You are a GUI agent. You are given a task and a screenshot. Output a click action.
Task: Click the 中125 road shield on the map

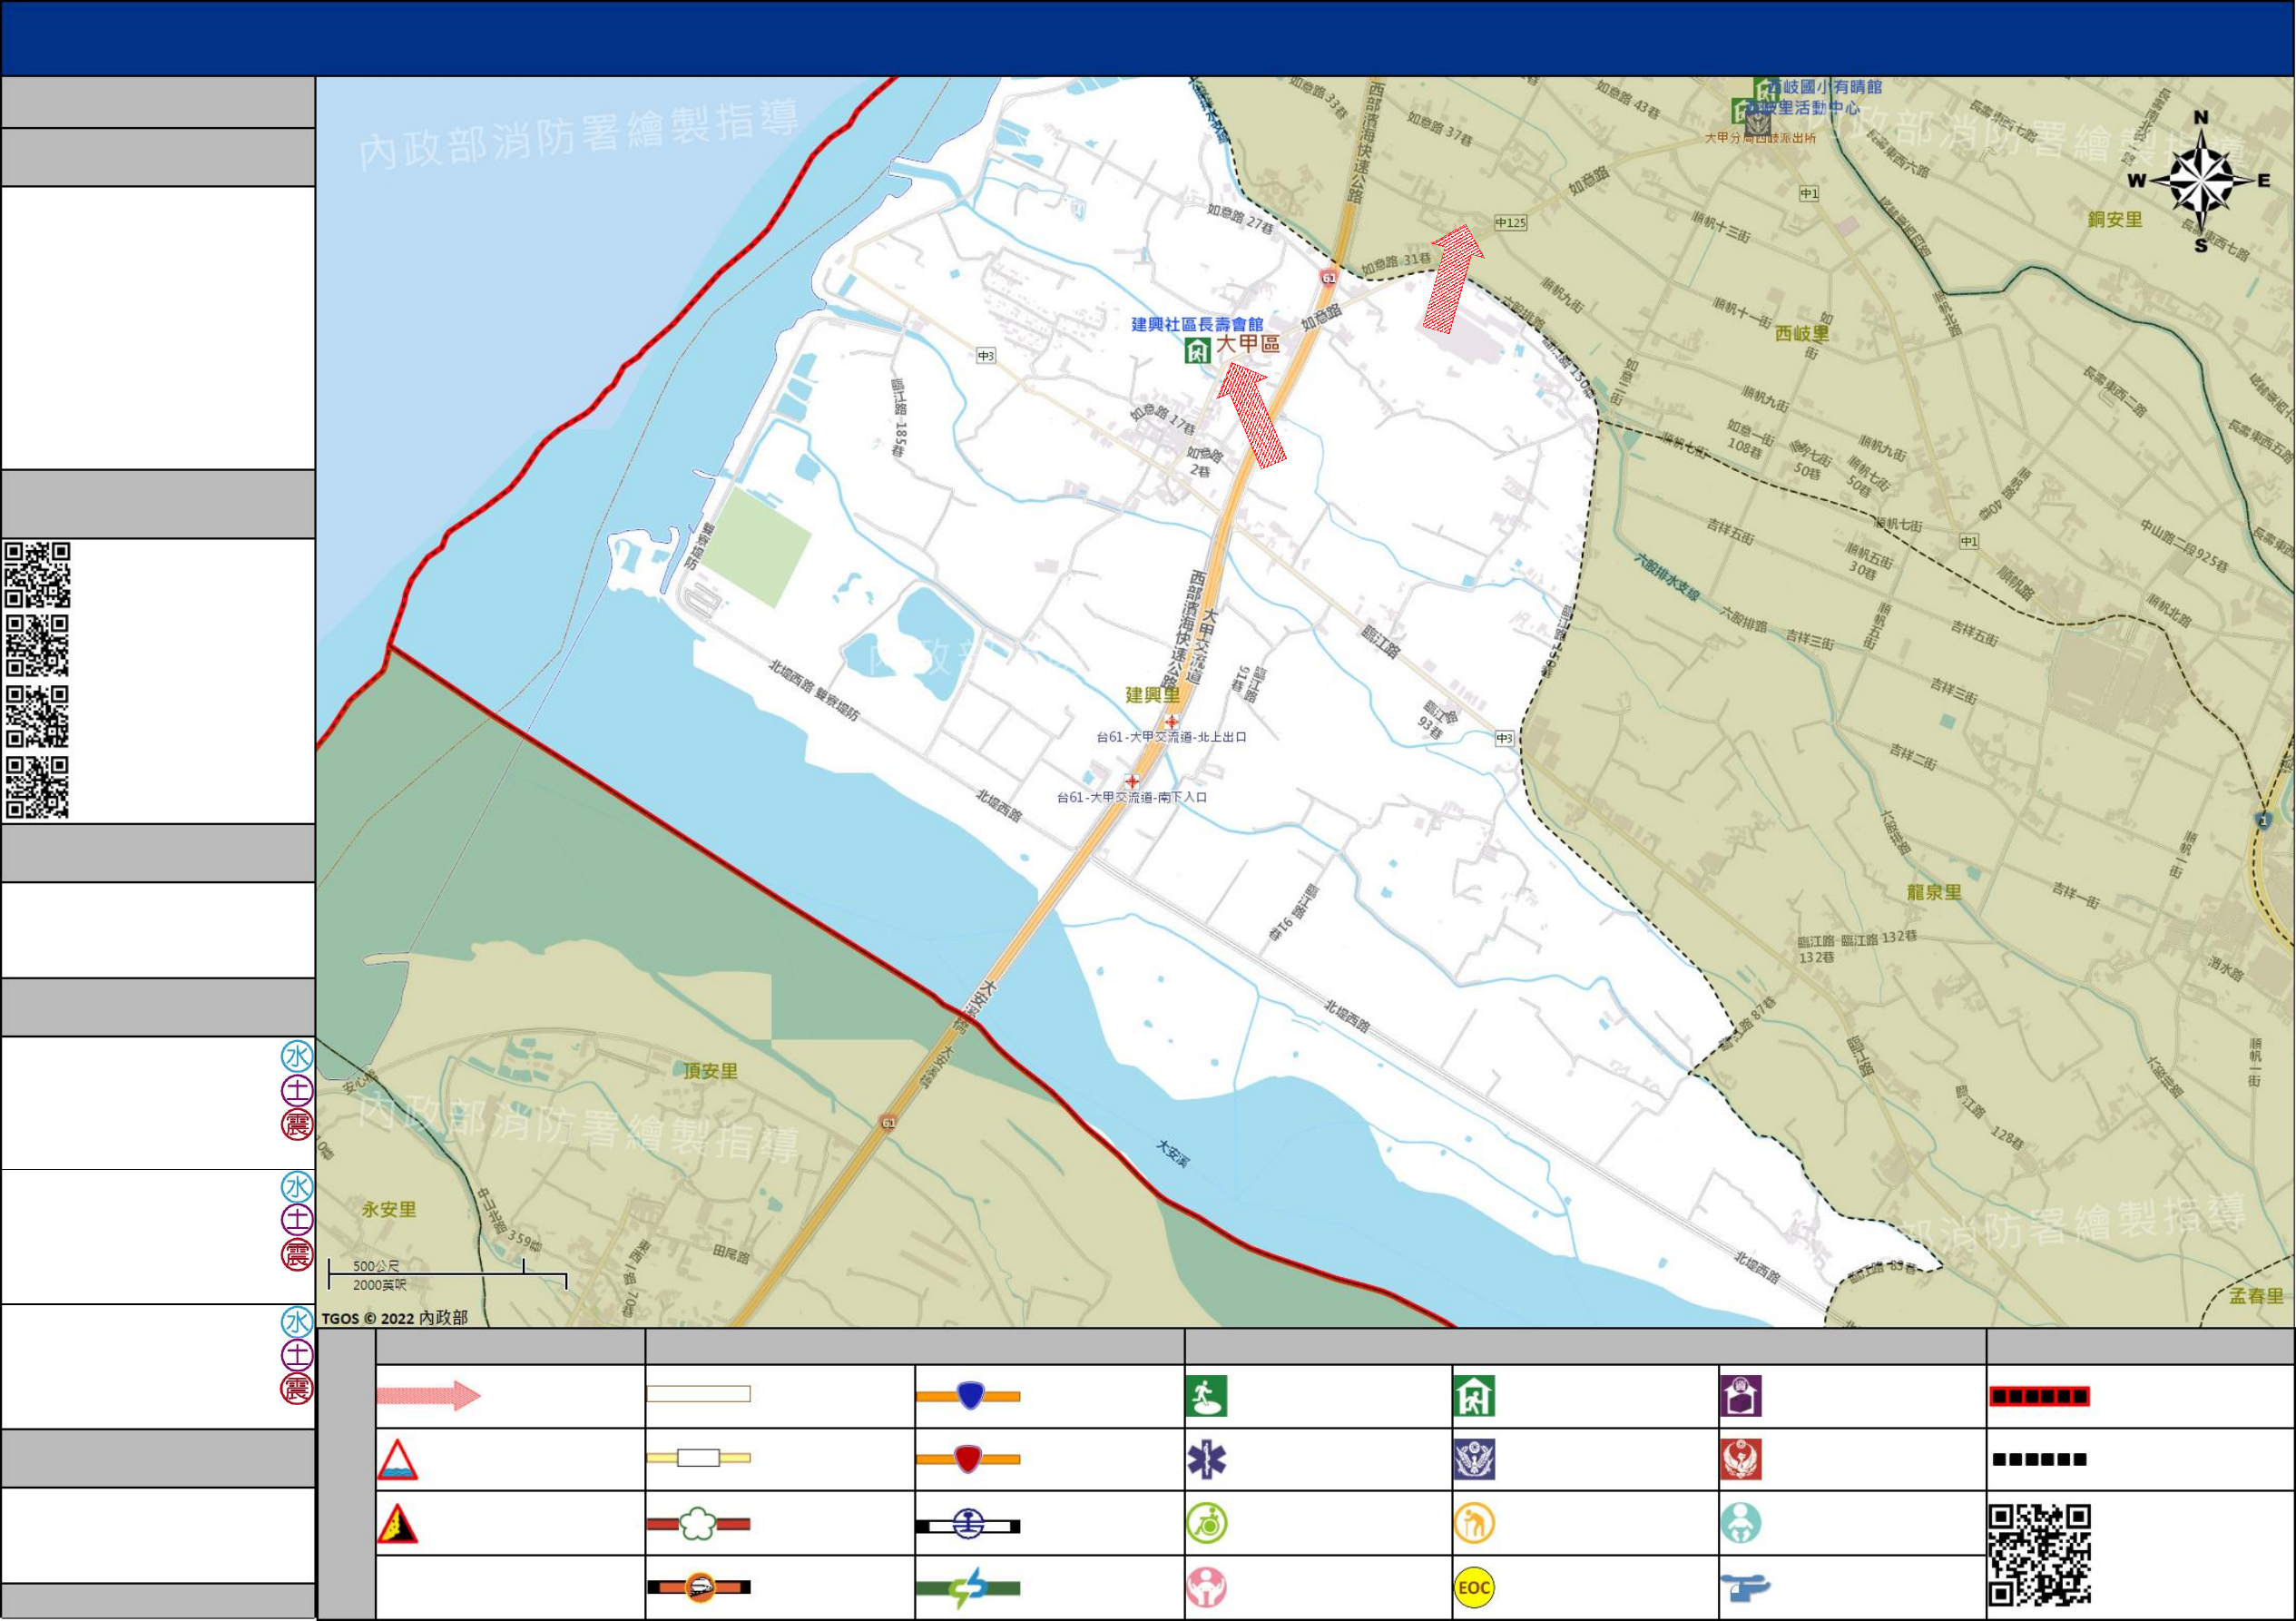point(1510,223)
